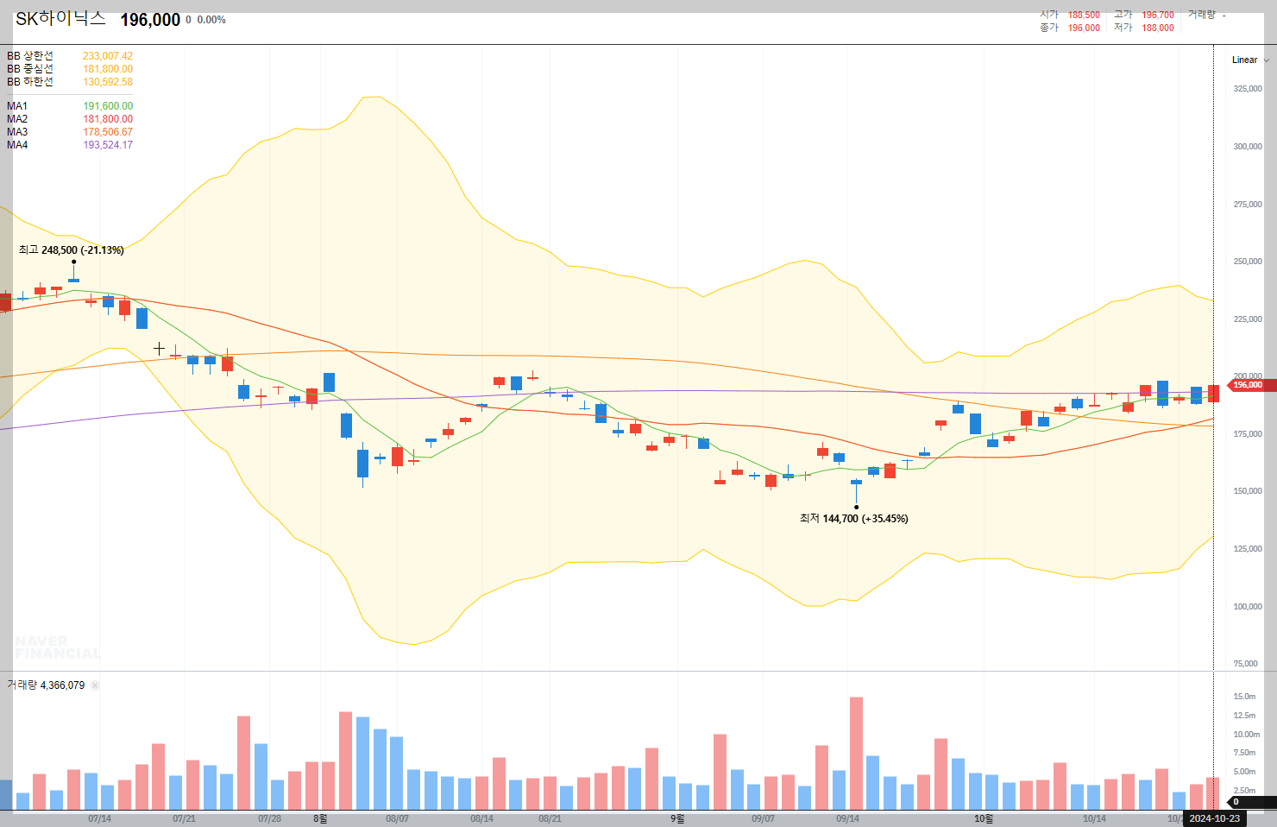Click the 196,000 headline price
This screenshot has height=827, width=1277.
coord(150,20)
